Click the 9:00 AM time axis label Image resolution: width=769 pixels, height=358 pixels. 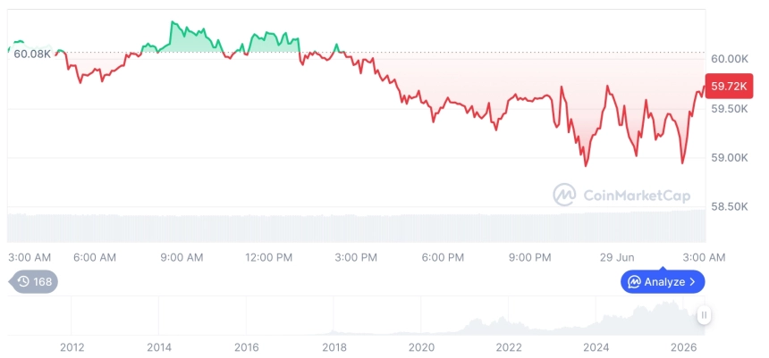[x=182, y=258]
